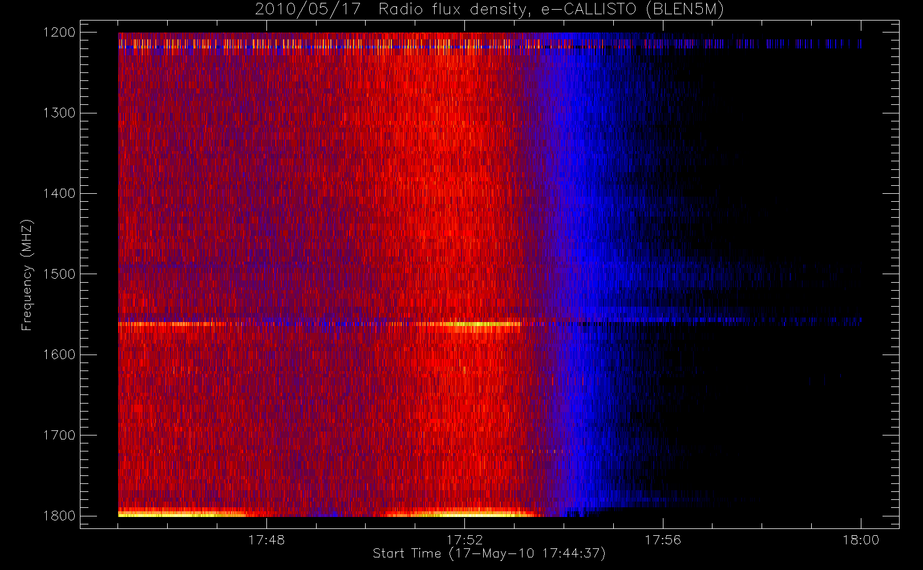
Task: Click the 1500 frequency tick label
Action: click(59, 274)
